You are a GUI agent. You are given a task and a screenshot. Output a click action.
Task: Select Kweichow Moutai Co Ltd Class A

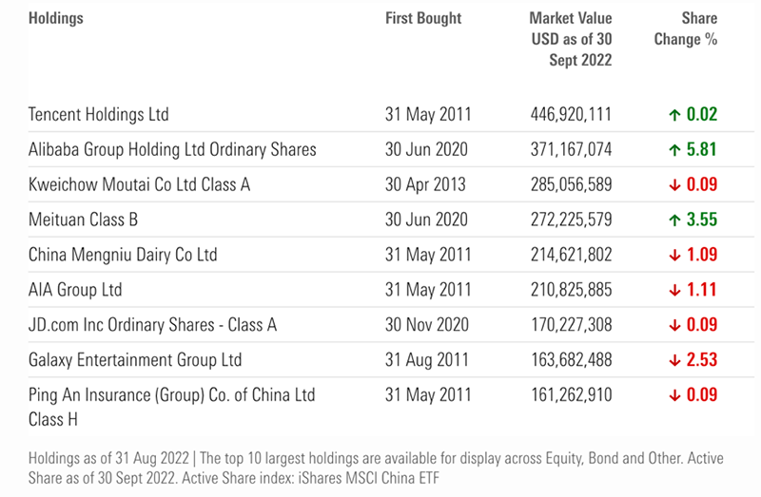[139, 184]
